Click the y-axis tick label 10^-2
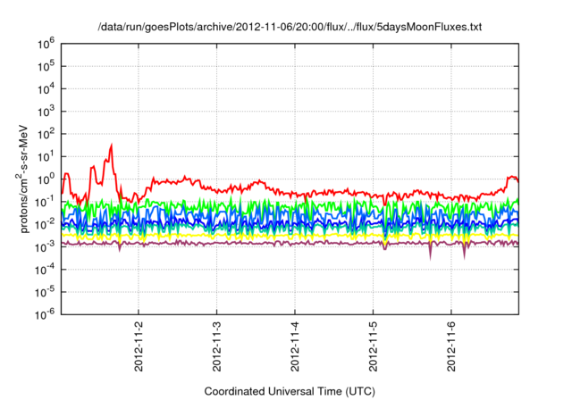572x400 pixels. coord(45,225)
